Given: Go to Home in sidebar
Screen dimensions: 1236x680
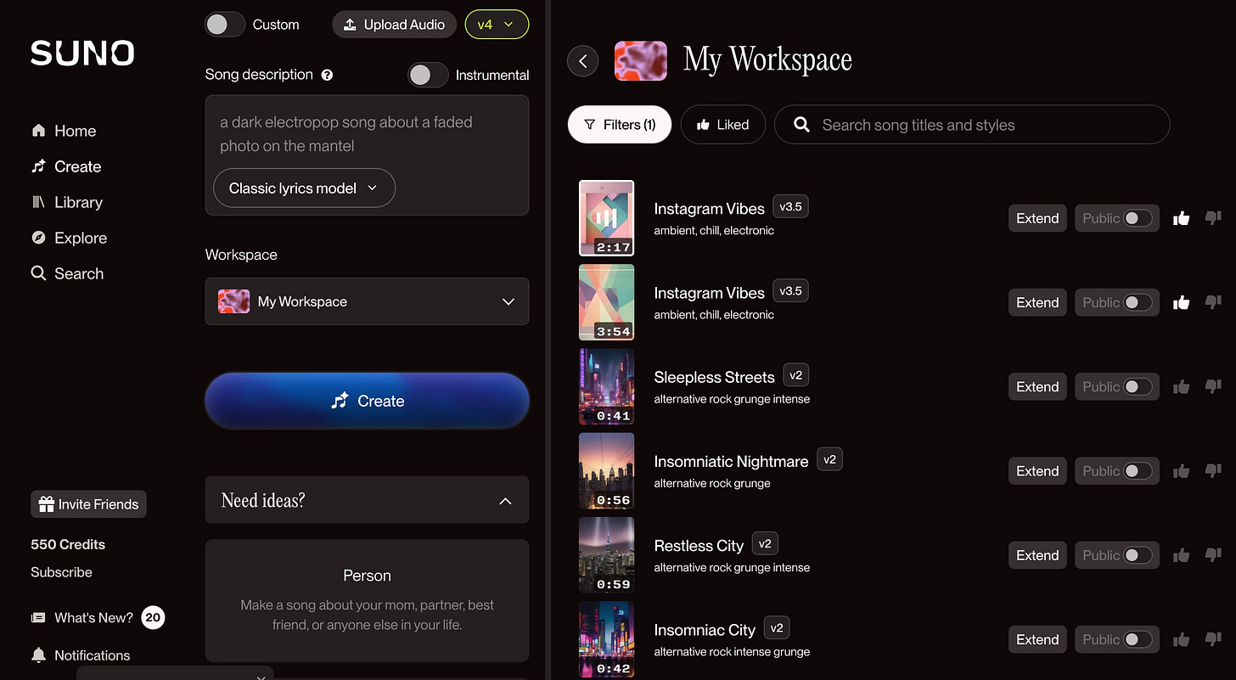Looking at the screenshot, I should click(64, 131).
